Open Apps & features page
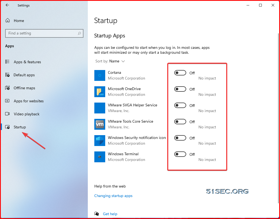280x219 pixels. pyautogui.click(x=27, y=62)
